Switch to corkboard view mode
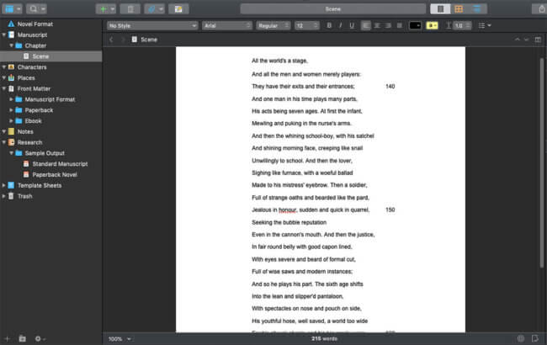 click(x=459, y=8)
